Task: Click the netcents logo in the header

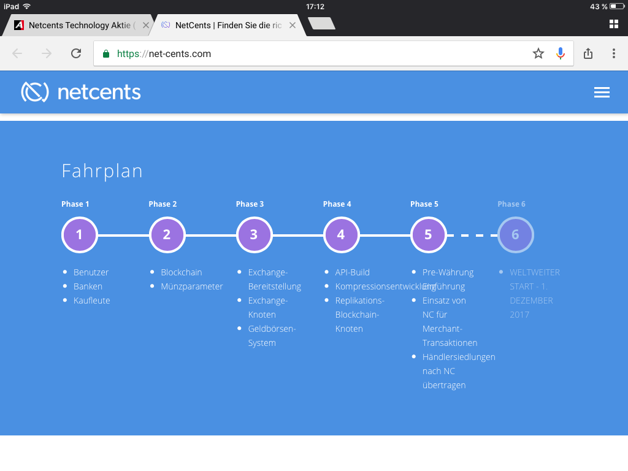Action: click(x=80, y=92)
